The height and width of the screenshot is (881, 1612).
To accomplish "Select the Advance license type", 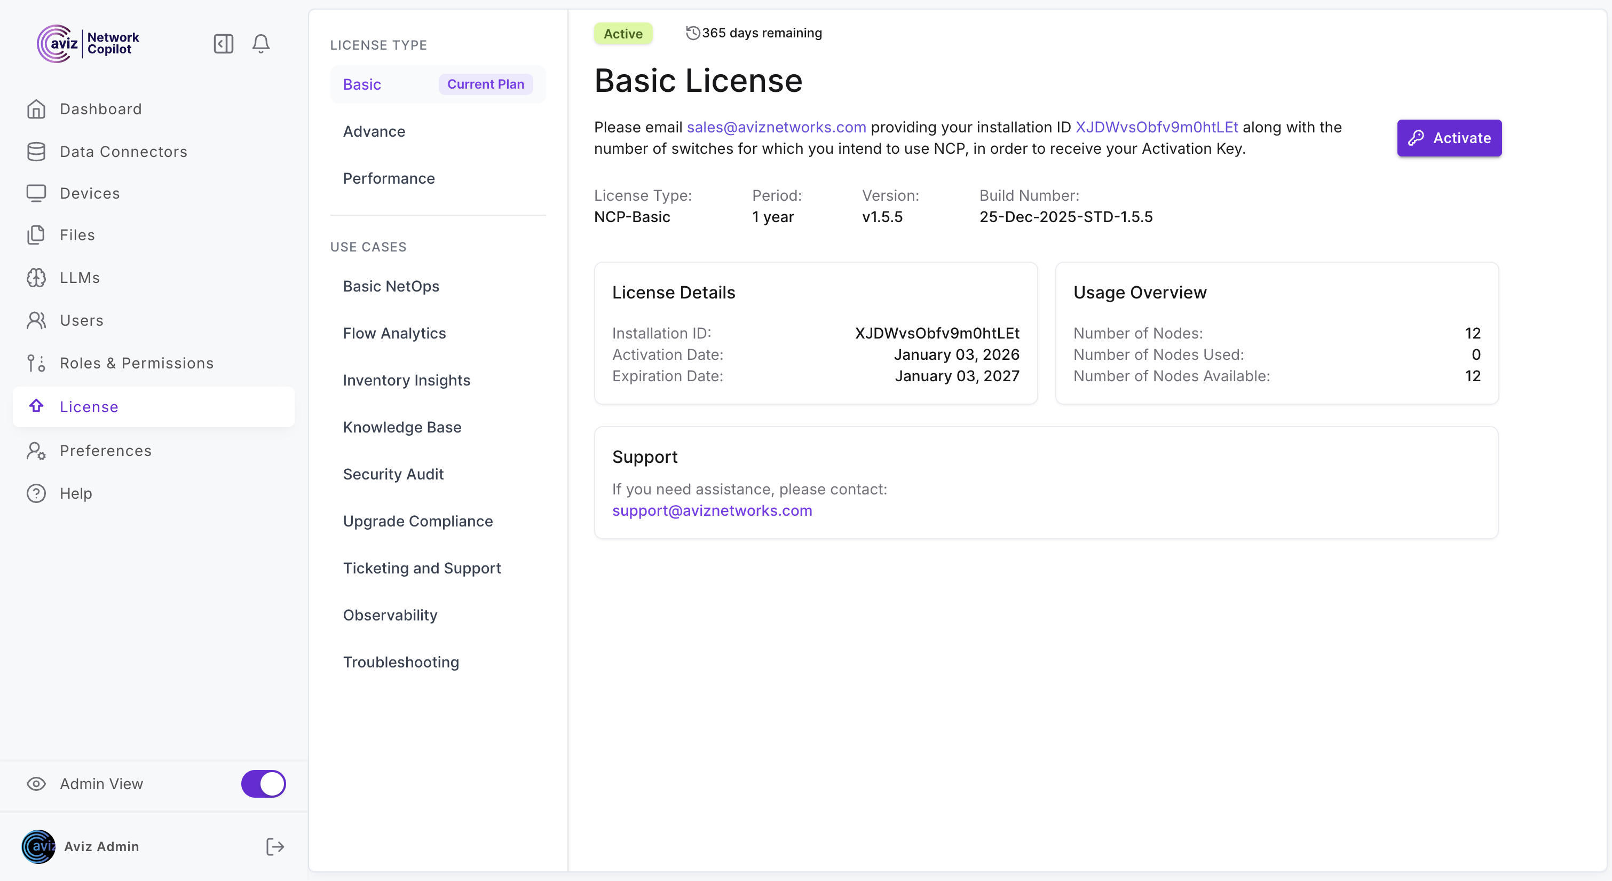I will 374,131.
